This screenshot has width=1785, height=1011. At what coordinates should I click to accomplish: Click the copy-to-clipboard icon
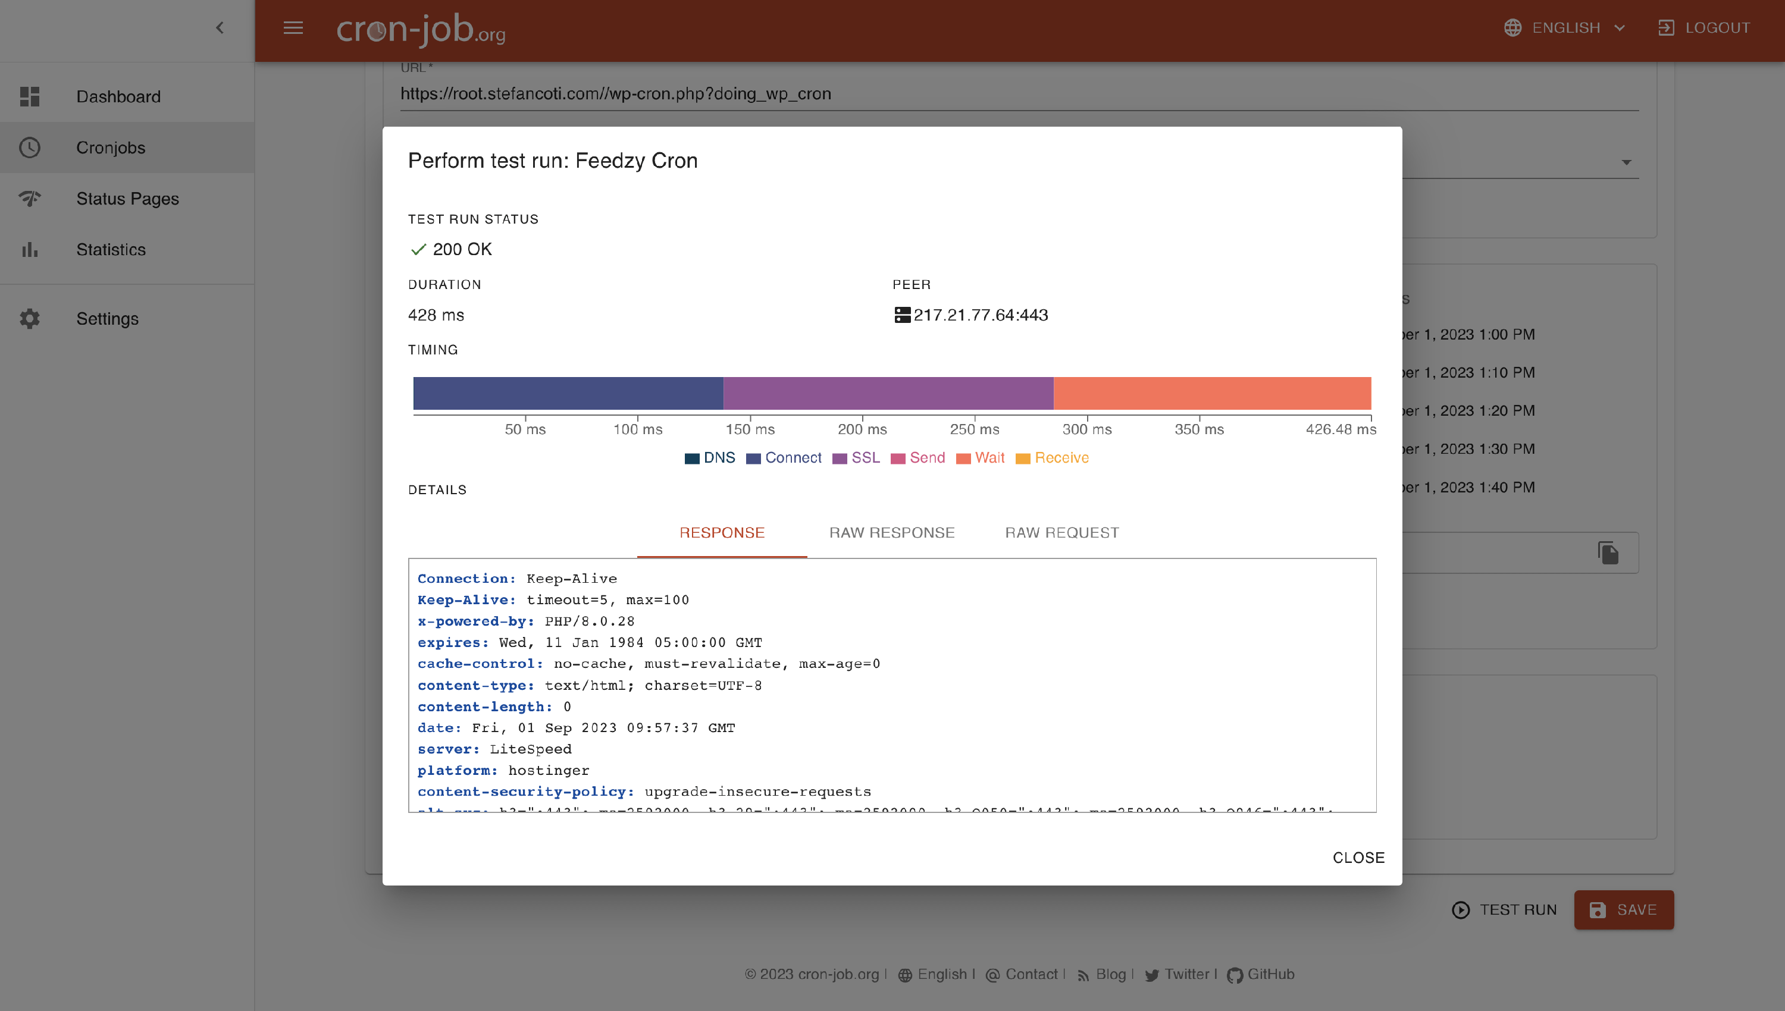point(1608,552)
